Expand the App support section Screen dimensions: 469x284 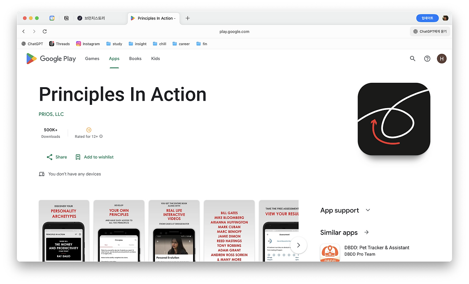coord(368,210)
